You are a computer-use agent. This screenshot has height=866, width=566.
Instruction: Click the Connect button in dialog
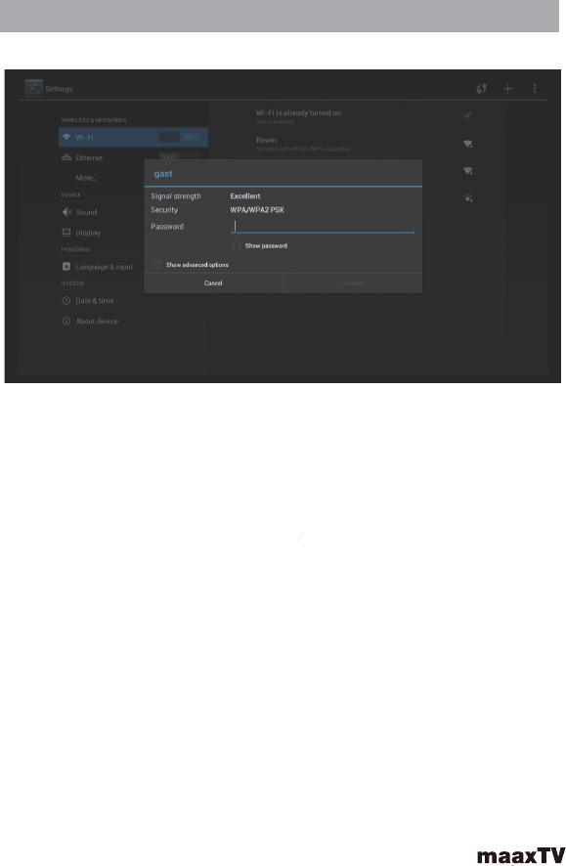(353, 283)
